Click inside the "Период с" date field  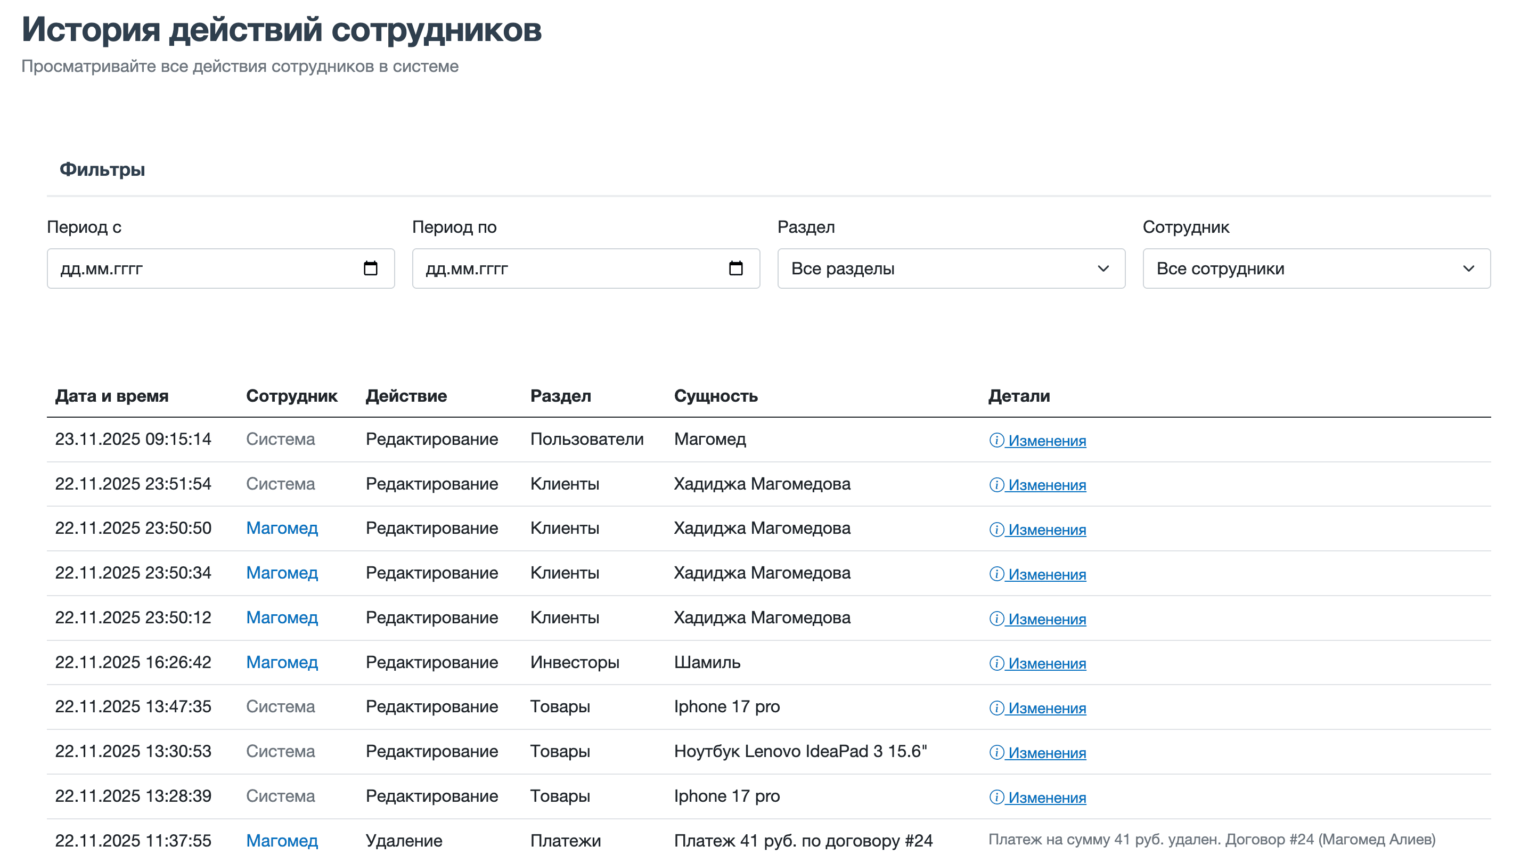coord(179,268)
